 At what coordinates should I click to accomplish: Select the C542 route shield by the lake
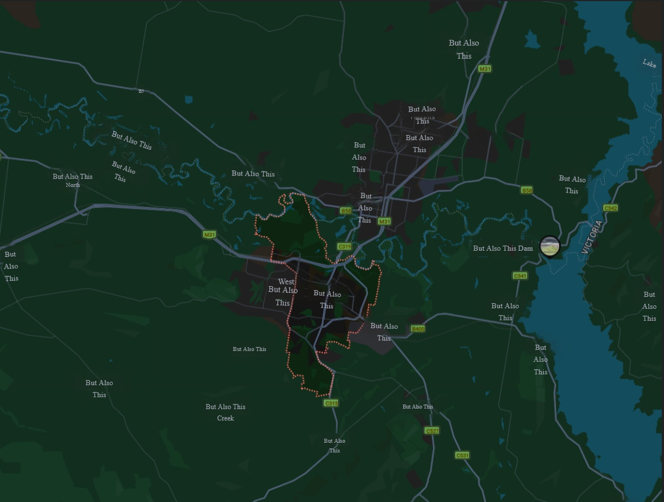610,208
